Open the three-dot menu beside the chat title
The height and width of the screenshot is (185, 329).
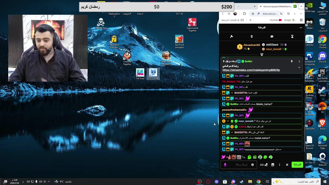(301, 27)
